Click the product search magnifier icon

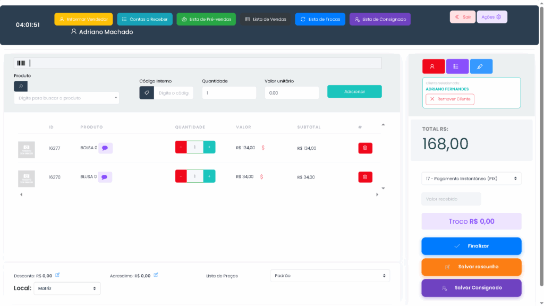[21, 86]
